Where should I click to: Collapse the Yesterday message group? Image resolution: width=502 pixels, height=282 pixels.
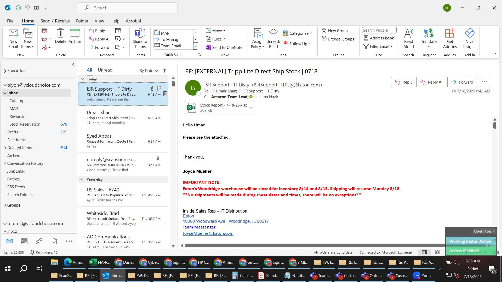82,180
